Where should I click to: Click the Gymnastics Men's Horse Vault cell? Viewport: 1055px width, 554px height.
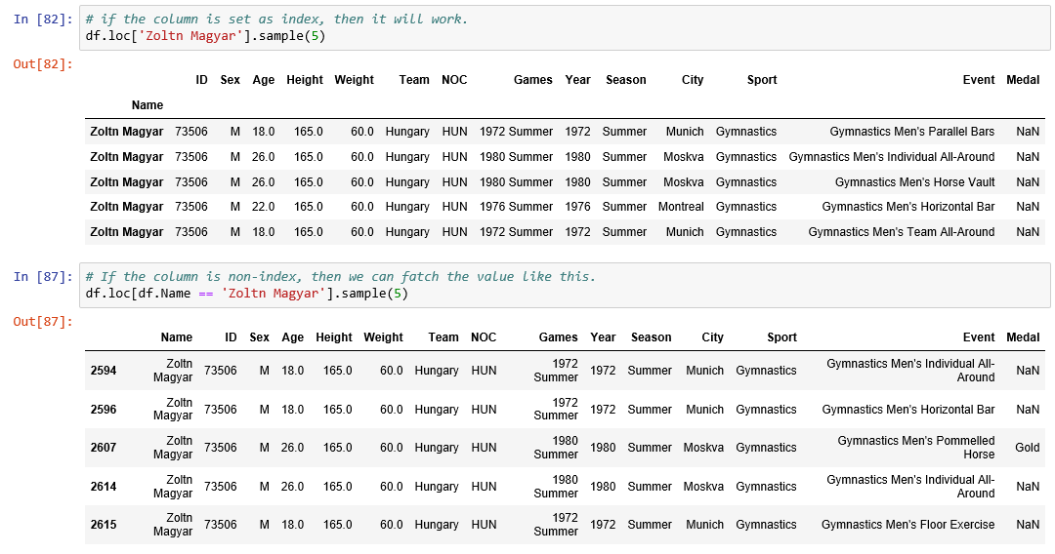[x=914, y=182]
